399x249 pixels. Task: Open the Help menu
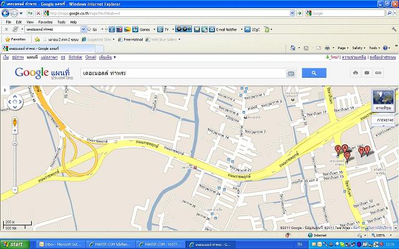[74, 22]
